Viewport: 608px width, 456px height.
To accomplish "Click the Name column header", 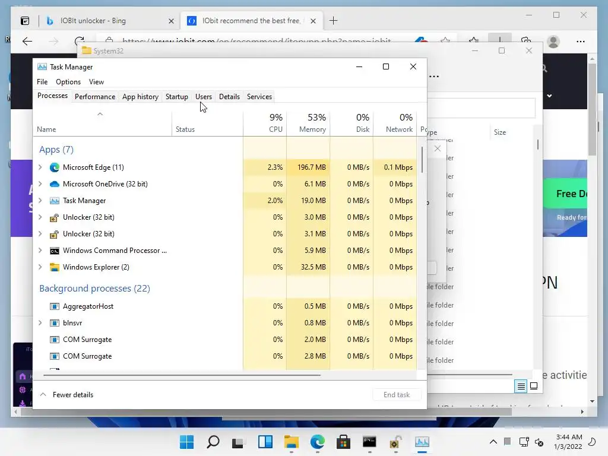I will coord(103,123).
